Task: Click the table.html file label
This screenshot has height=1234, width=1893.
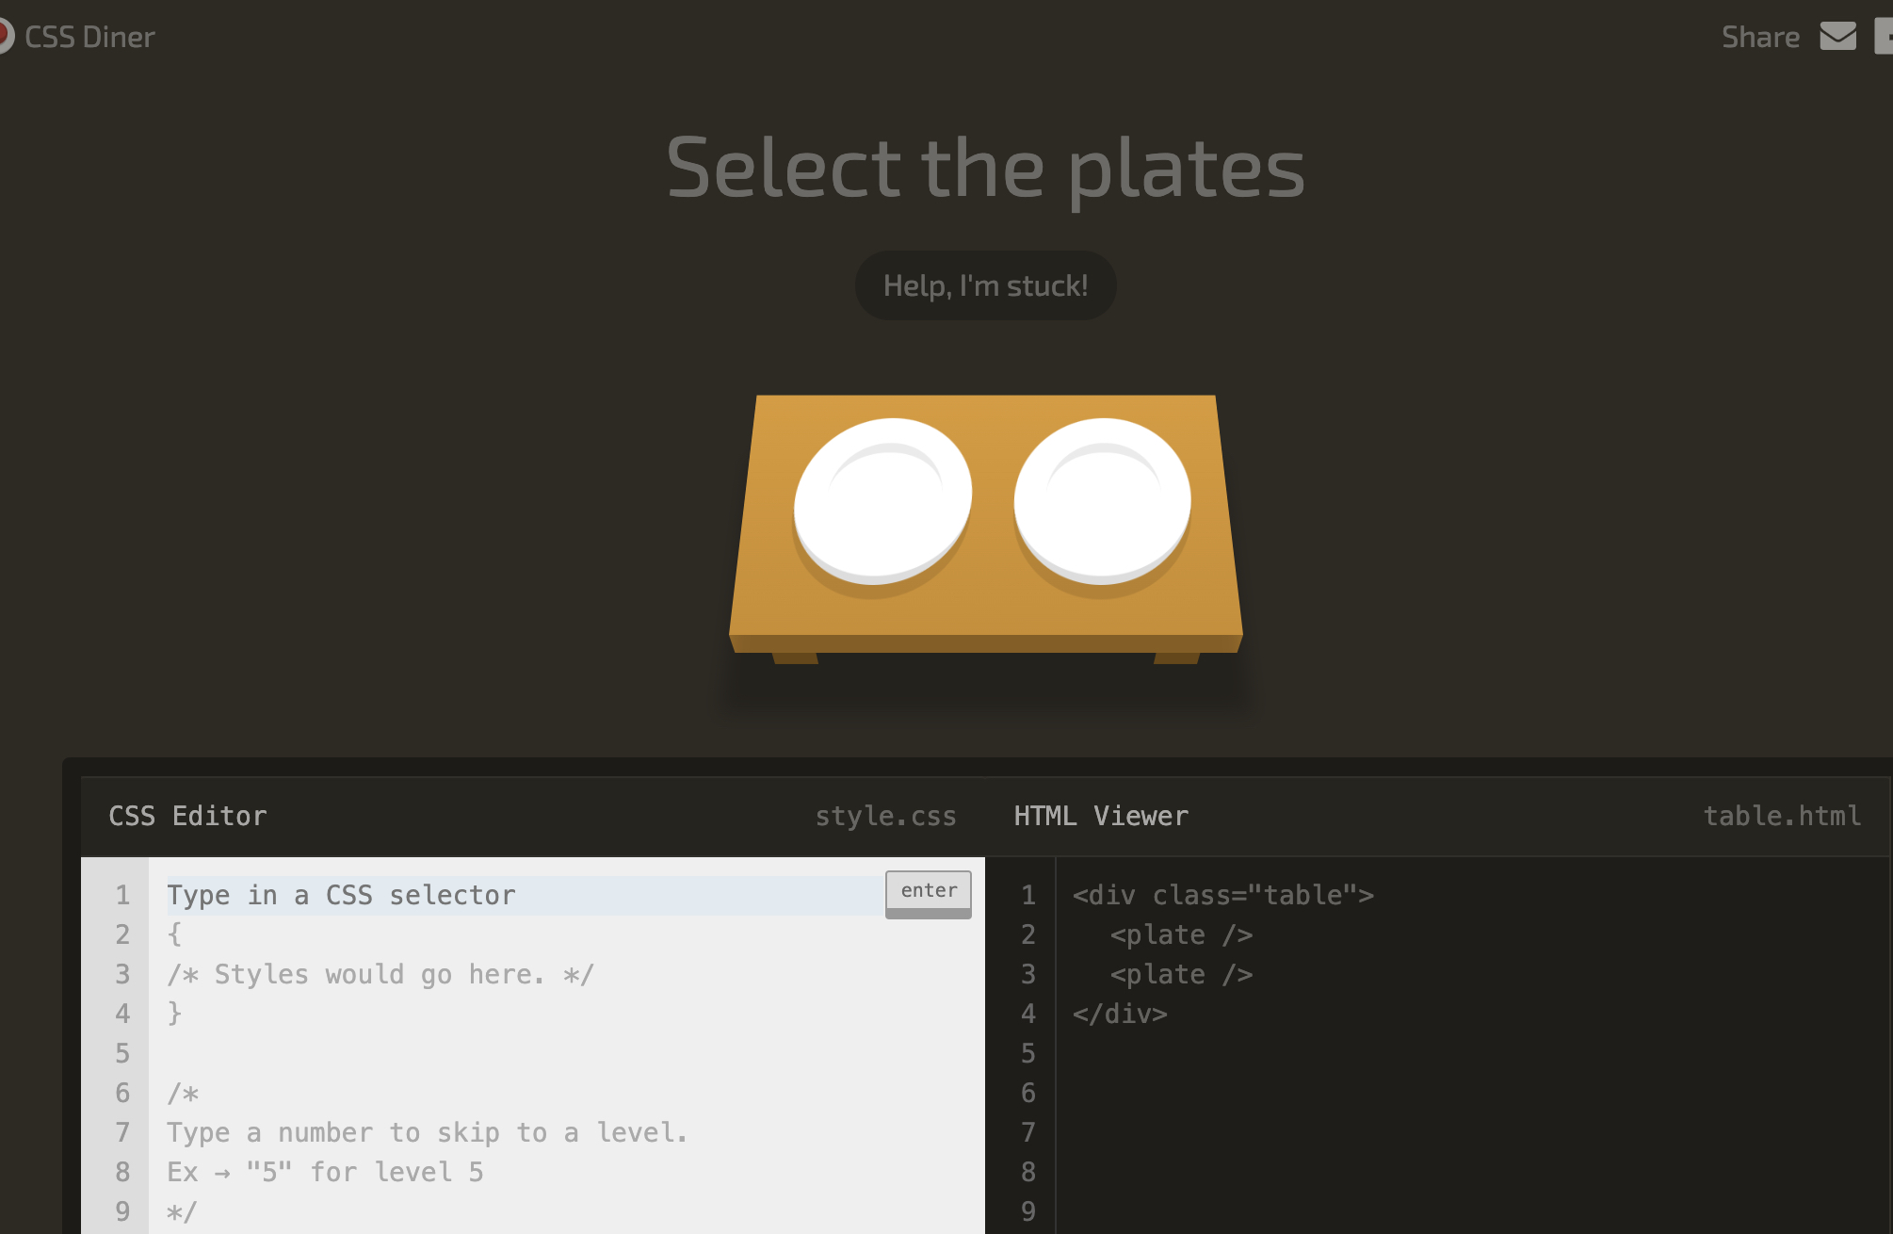Action: [x=1782, y=816]
